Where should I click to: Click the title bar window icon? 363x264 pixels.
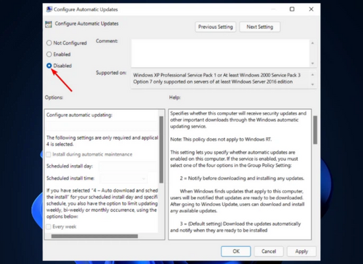click(49, 9)
